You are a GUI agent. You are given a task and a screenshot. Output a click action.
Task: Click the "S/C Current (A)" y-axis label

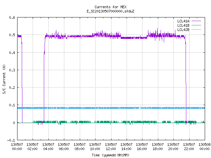coord(4,79)
